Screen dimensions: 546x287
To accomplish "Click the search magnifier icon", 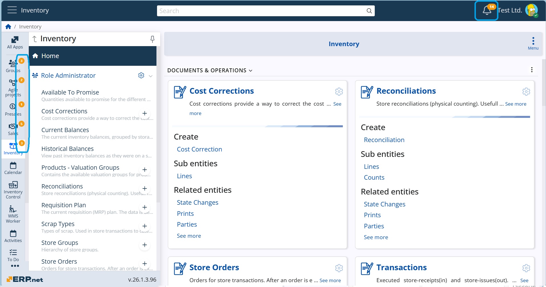I will (x=369, y=11).
